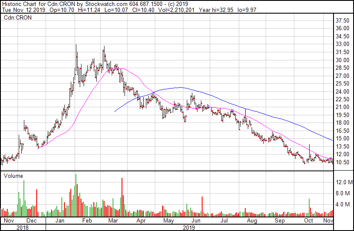Click the 'Jul' month axis label
Image resolution: width=354 pixels, height=231 pixels.
(x=224, y=220)
